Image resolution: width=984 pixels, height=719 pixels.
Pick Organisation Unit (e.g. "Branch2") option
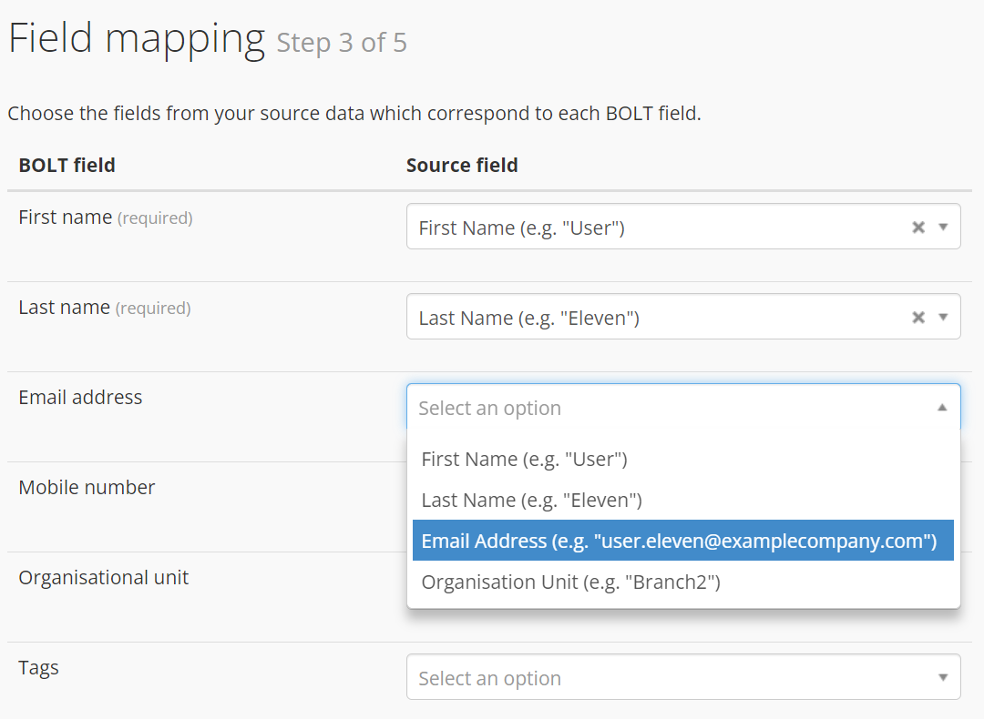point(682,582)
